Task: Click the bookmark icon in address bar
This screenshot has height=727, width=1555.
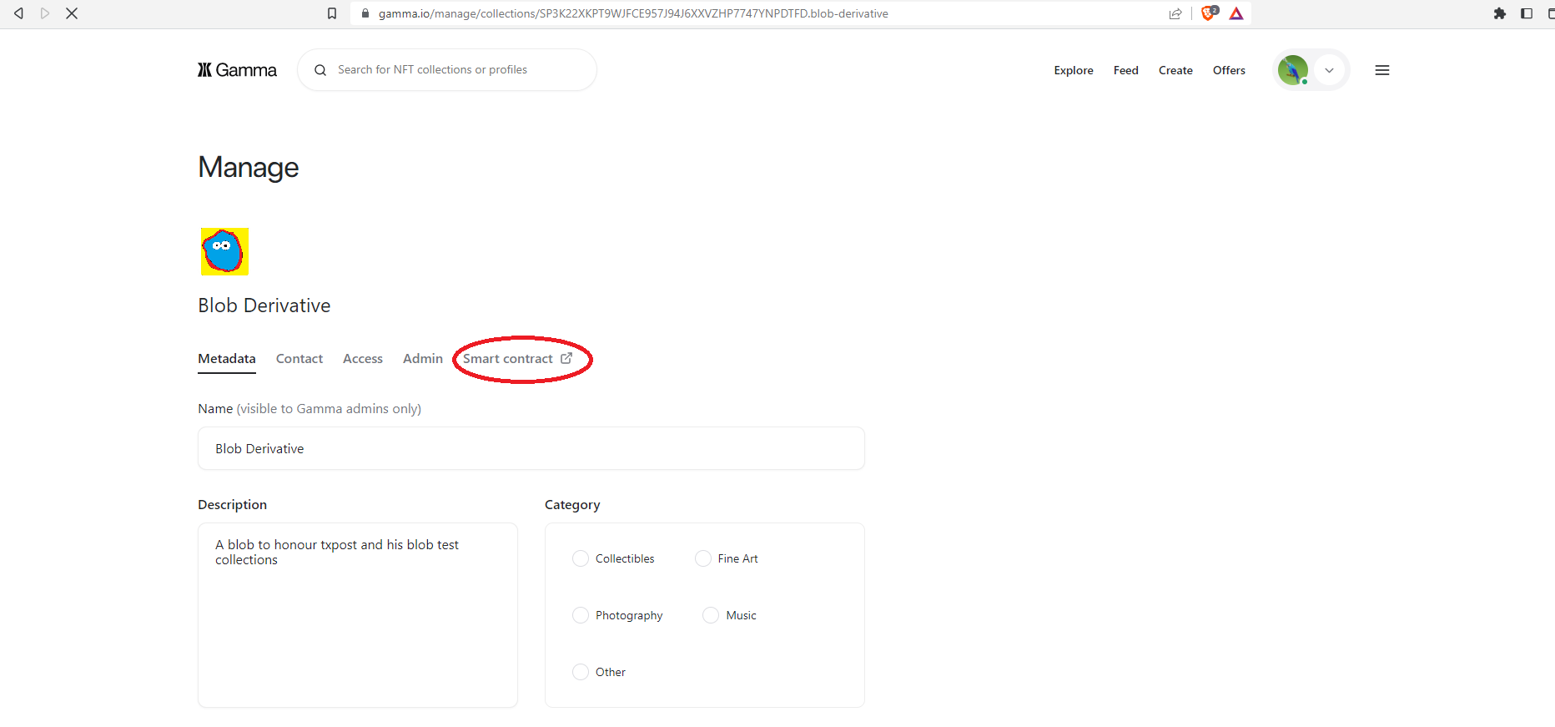Action: [332, 13]
